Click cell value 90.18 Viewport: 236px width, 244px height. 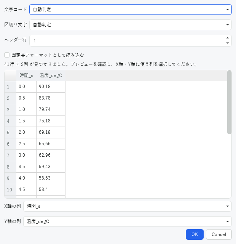(x=51, y=87)
